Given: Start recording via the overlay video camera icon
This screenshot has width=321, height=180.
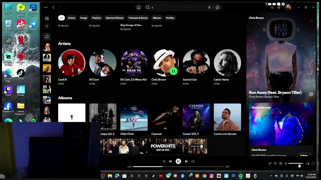Looking at the screenshot, I should tap(274, 4).
